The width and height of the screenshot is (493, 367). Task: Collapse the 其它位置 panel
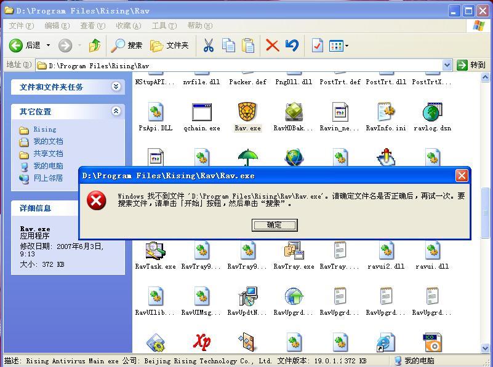coord(116,111)
